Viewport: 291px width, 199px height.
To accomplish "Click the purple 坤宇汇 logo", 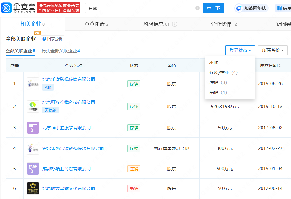I will point(33,128).
